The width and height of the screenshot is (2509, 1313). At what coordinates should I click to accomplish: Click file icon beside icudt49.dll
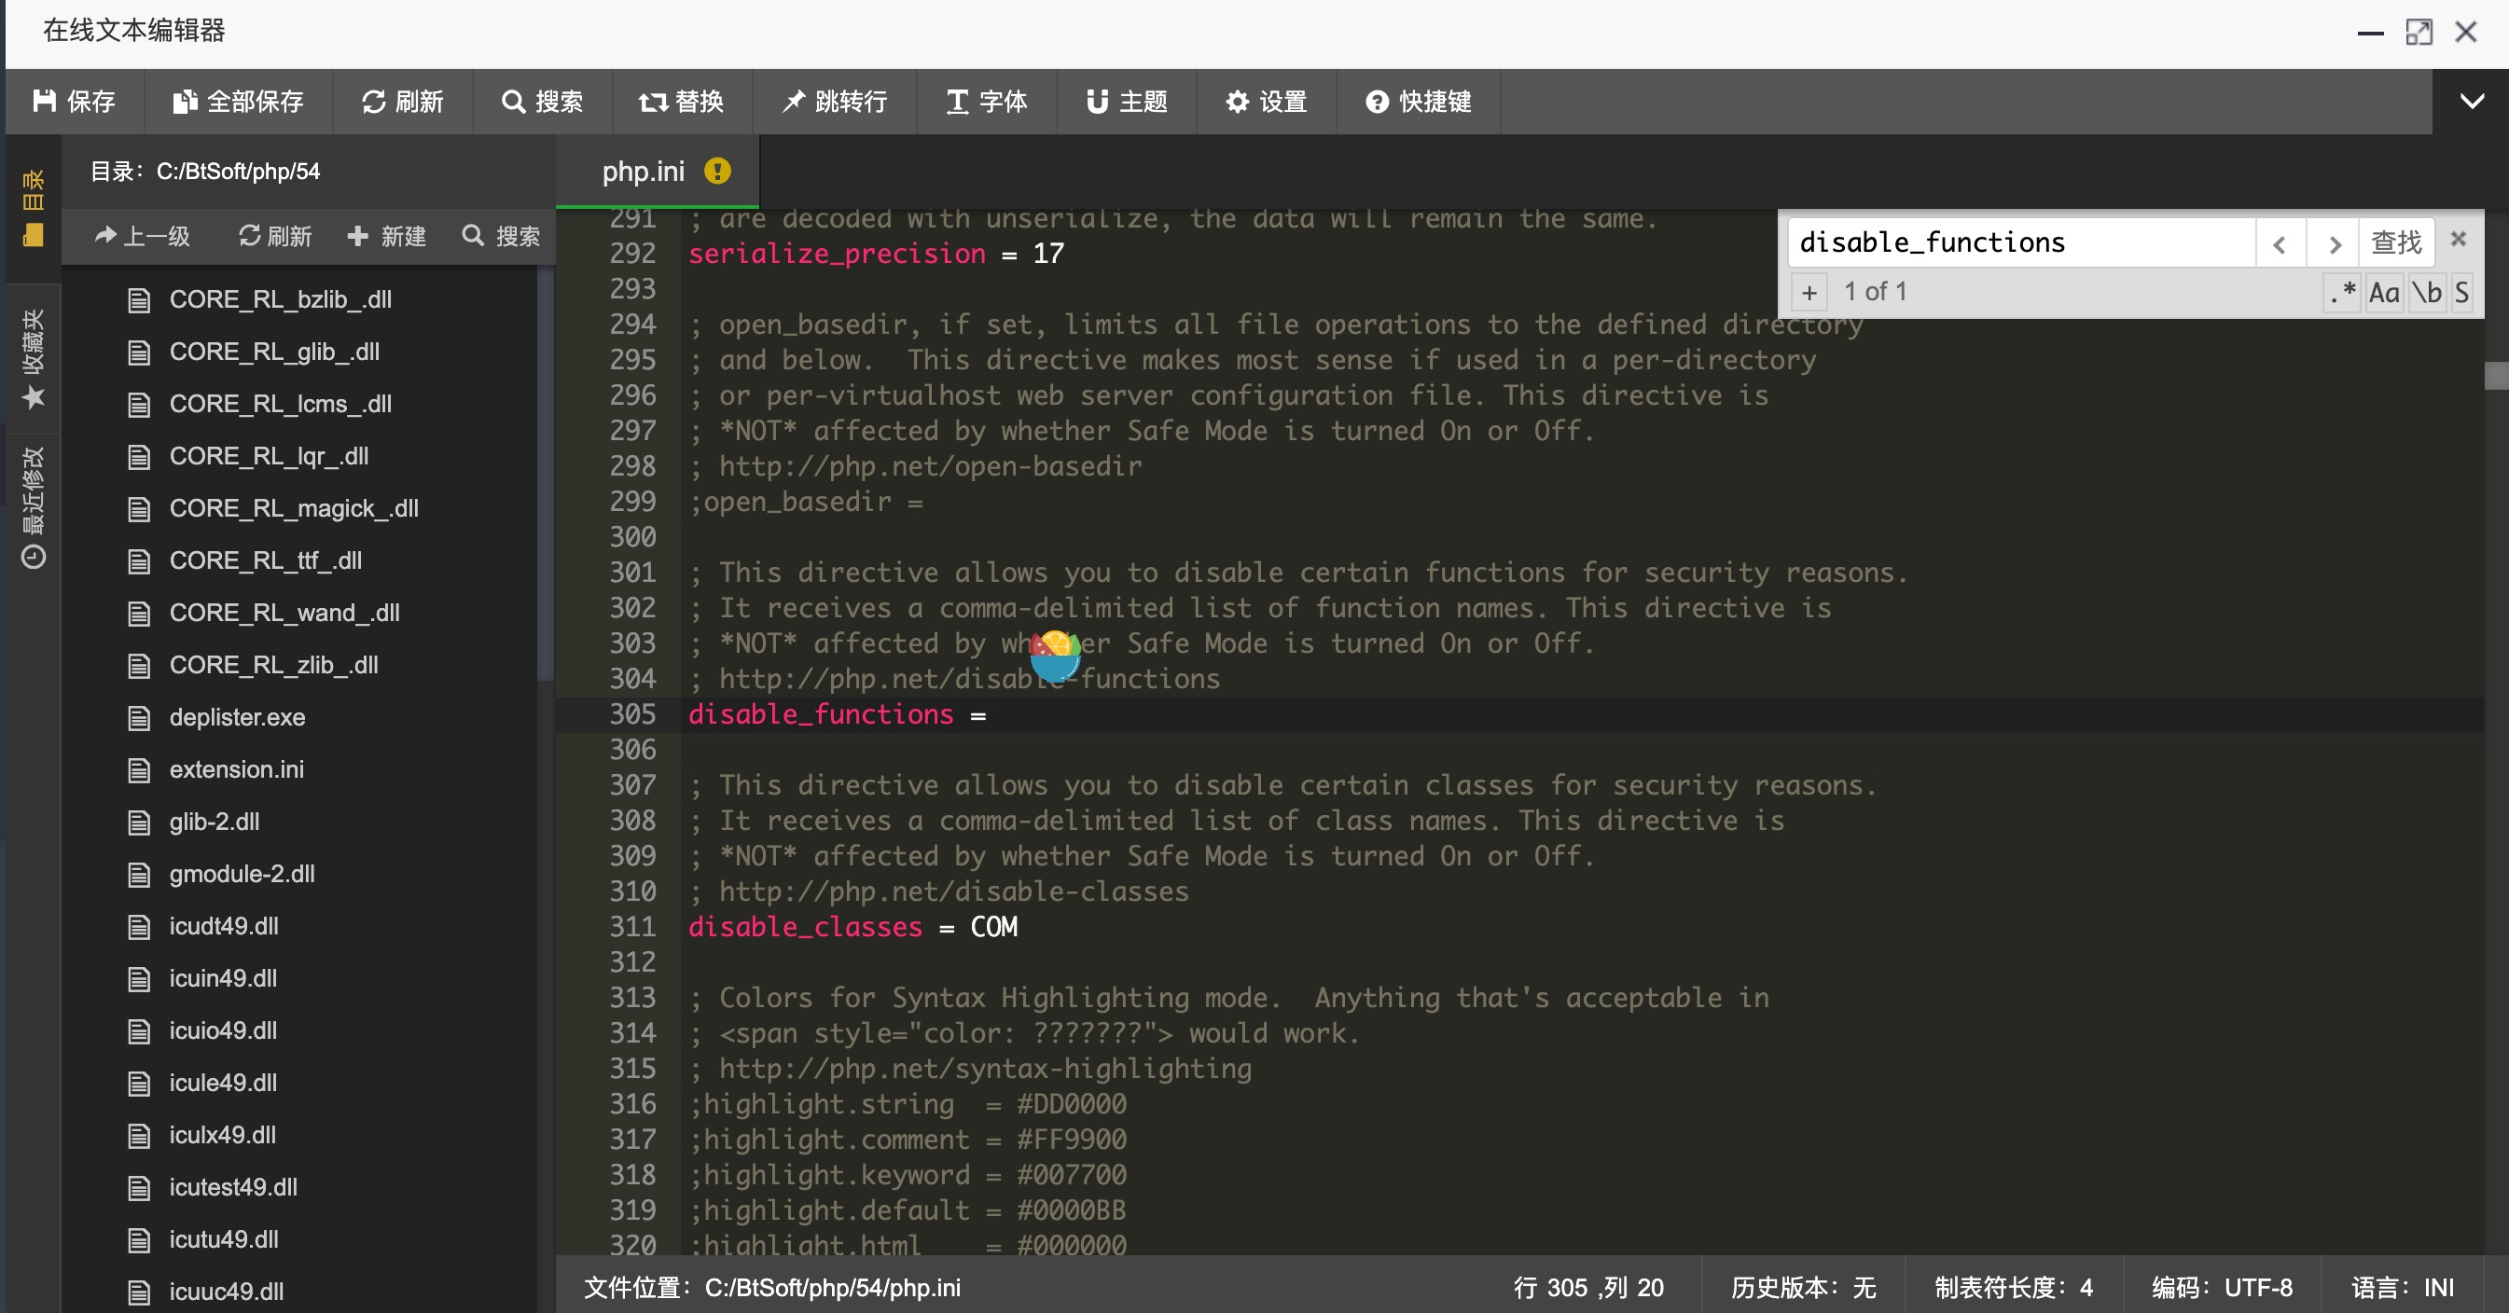139,926
